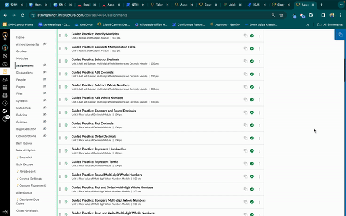Screen dimensions: 346x216
Task: Open options menu for Add Whole Numbers
Action: (x=259, y=100)
